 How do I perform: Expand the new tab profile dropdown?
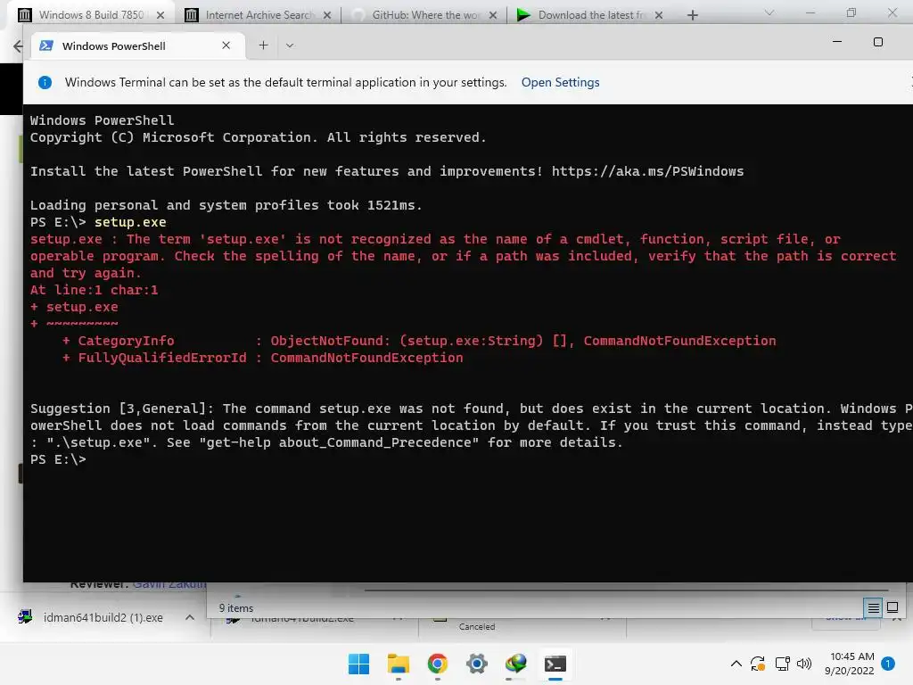click(x=290, y=45)
